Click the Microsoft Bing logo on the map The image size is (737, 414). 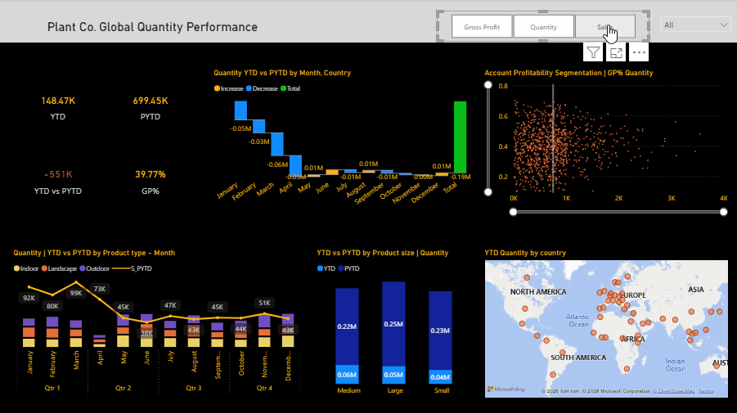coord(506,389)
